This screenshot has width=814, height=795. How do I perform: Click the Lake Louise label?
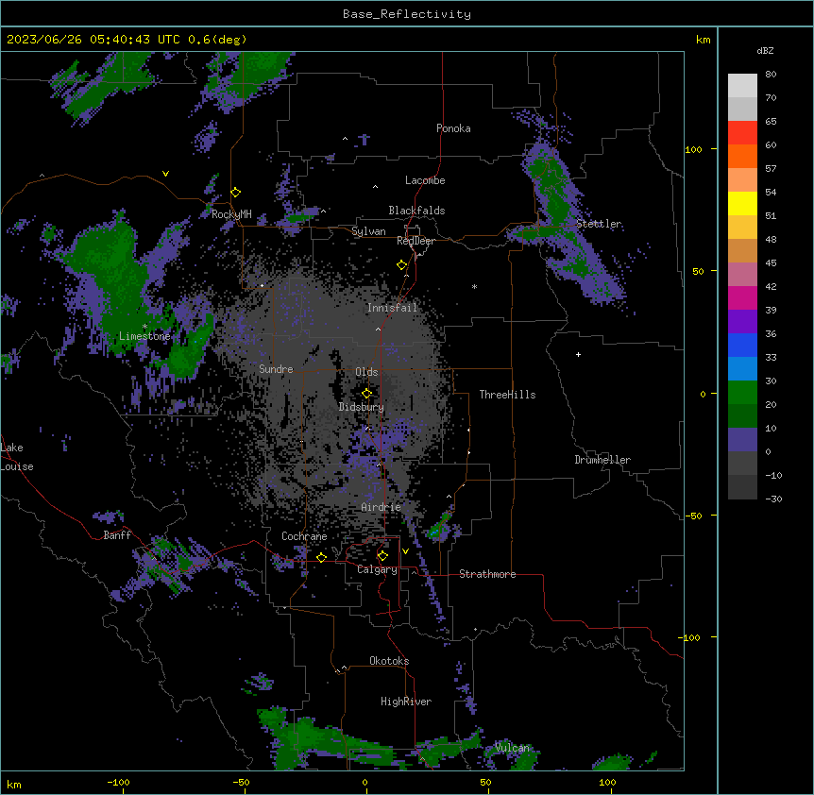click(x=17, y=457)
